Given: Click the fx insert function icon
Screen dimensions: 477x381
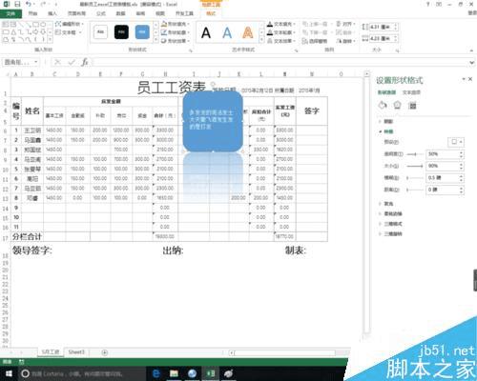Looking at the screenshot, I should pos(85,62).
